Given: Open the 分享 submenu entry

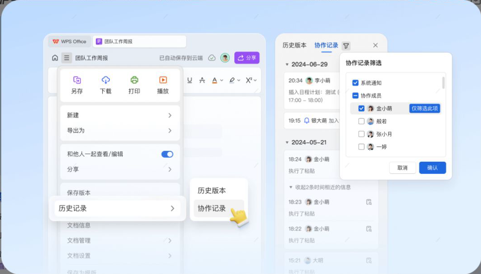Looking at the screenshot, I should 120,169.
